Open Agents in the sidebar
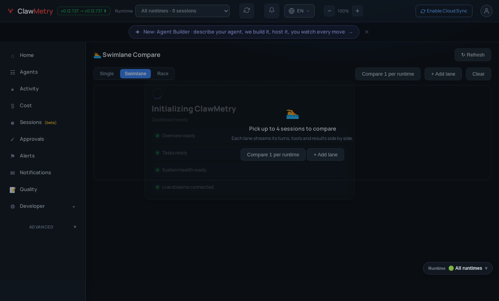Viewport: 499px width, 301px height. pyautogui.click(x=43, y=72)
